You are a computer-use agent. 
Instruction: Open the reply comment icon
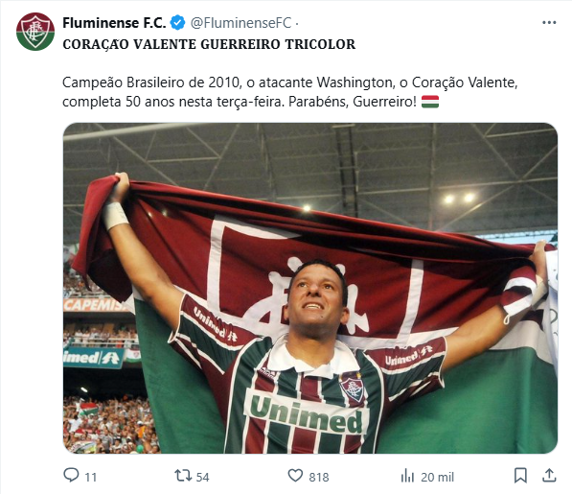pos(71,476)
